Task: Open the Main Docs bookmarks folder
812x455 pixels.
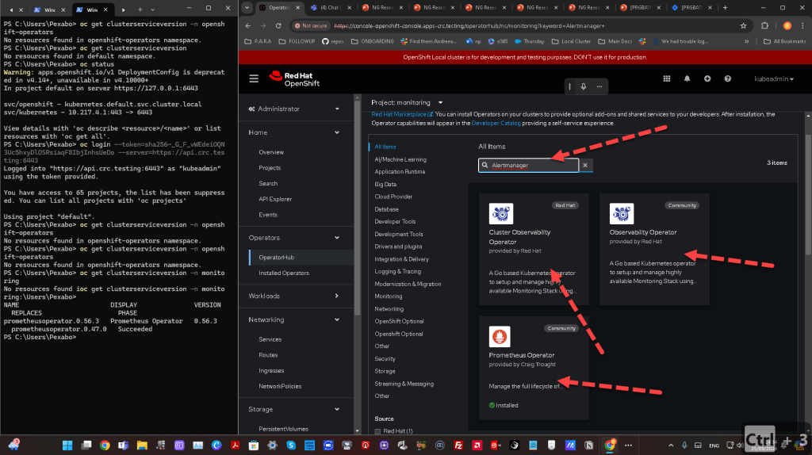Action: (615, 41)
